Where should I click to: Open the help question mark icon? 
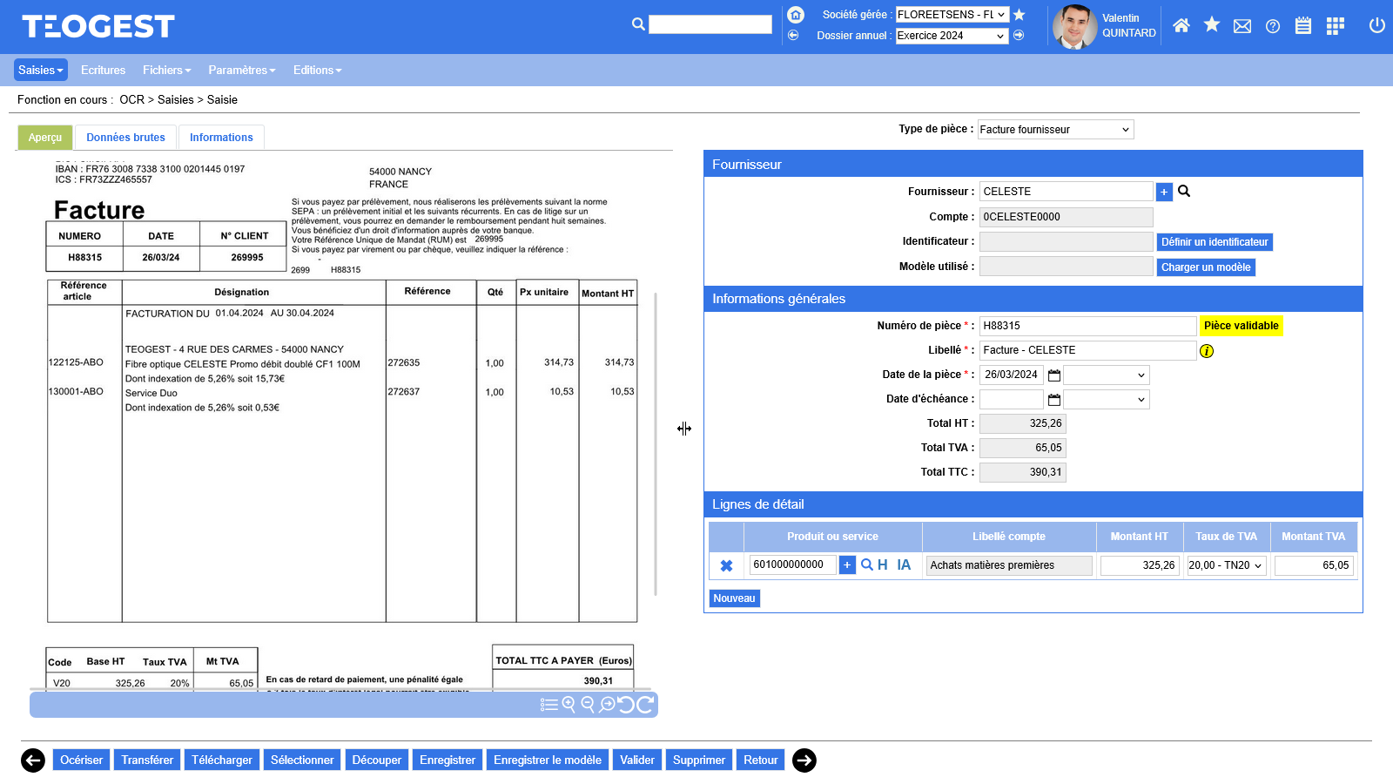click(1273, 26)
